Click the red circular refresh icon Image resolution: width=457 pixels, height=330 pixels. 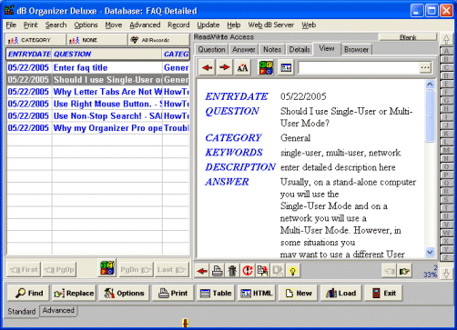248,271
